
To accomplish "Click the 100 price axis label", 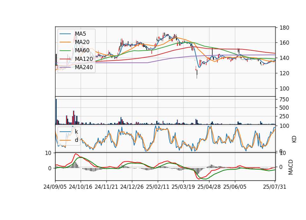I will pos(284,89).
